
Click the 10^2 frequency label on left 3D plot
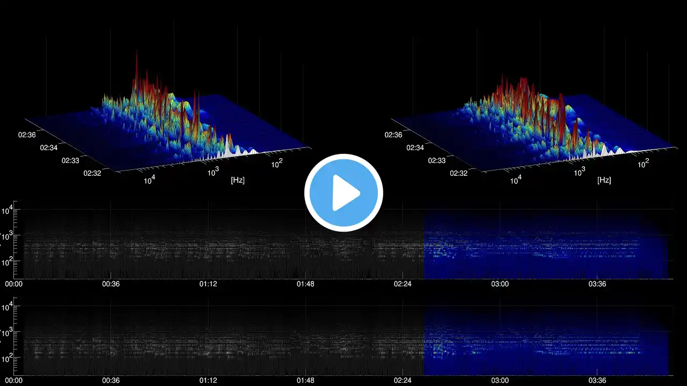click(276, 163)
